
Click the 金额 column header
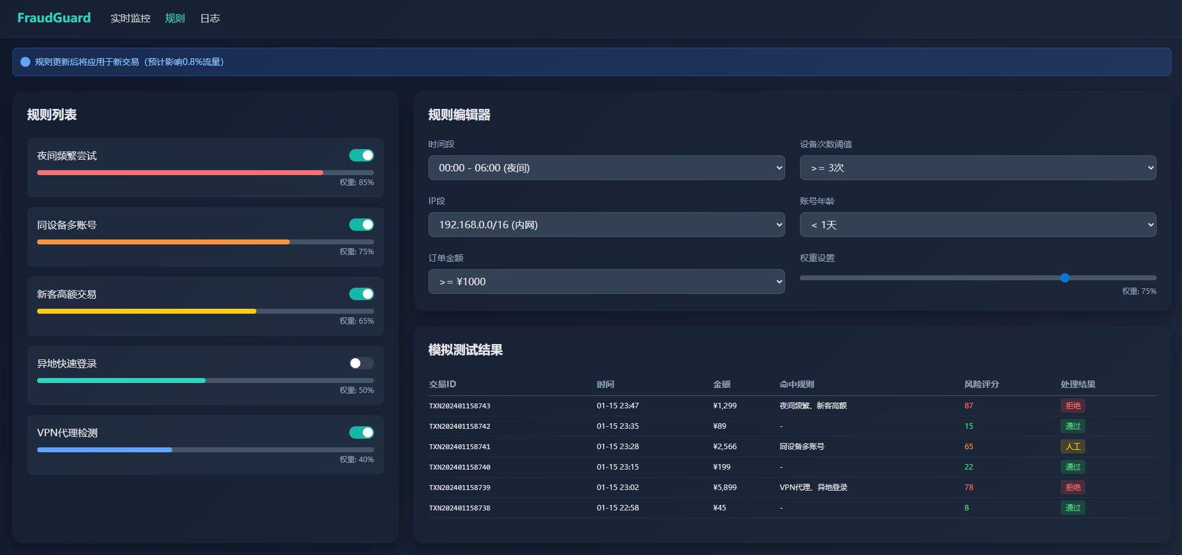(x=722, y=384)
